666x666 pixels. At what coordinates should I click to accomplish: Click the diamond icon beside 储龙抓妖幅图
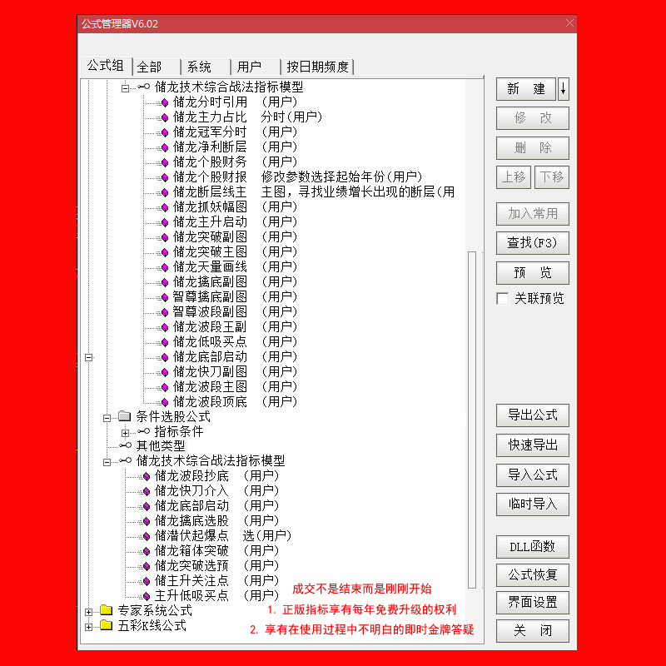(165, 207)
